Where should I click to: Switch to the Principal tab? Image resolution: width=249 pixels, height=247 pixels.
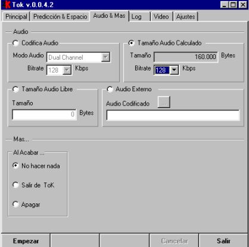coord(16,17)
